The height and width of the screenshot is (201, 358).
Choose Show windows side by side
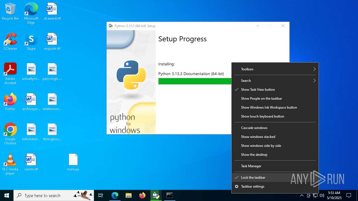275,146
